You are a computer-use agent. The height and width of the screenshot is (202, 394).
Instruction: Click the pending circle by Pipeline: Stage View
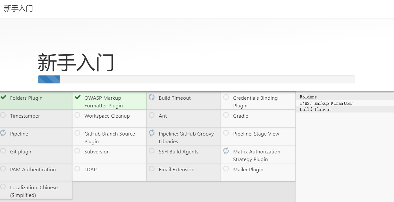tap(226, 133)
